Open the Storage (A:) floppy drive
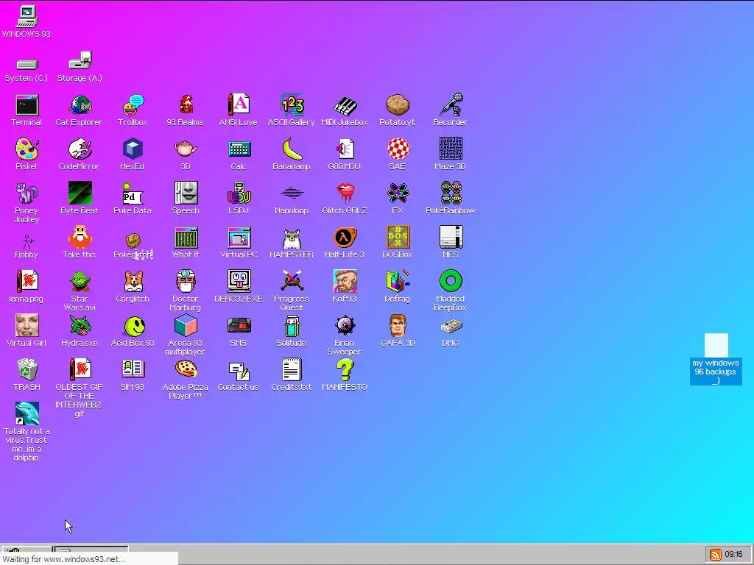The height and width of the screenshot is (565, 754). point(80,60)
